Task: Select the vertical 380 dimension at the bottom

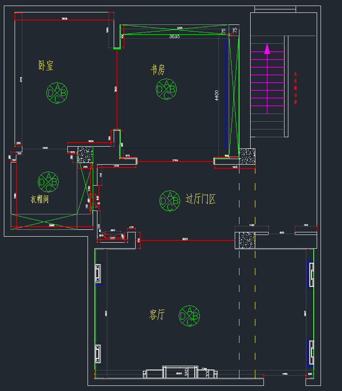Action: click(187, 373)
